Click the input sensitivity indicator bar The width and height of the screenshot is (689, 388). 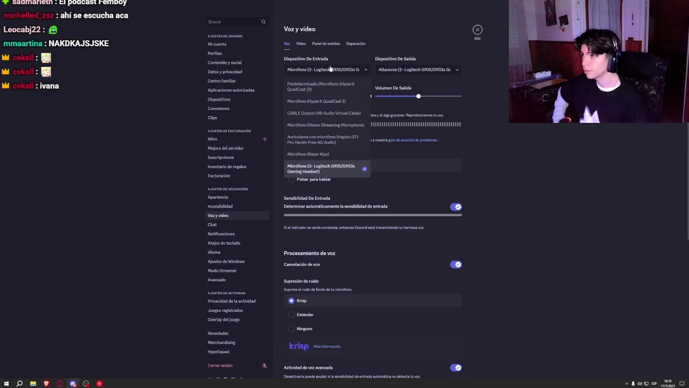pyautogui.click(x=372, y=215)
